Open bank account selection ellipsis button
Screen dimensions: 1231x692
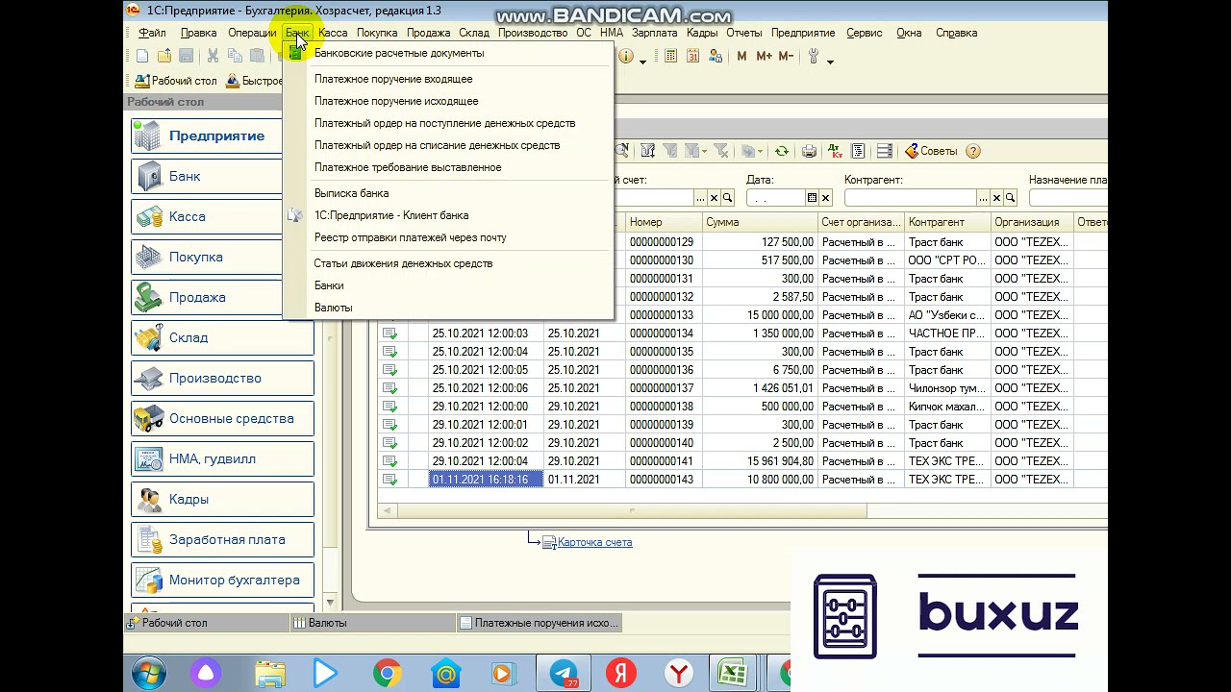click(x=700, y=198)
